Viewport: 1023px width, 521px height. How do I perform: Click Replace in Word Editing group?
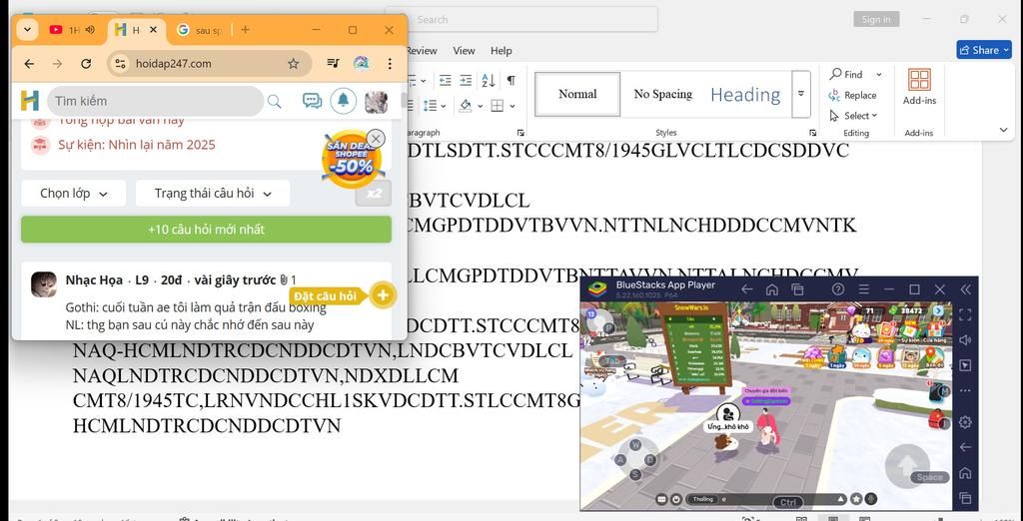click(853, 95)
